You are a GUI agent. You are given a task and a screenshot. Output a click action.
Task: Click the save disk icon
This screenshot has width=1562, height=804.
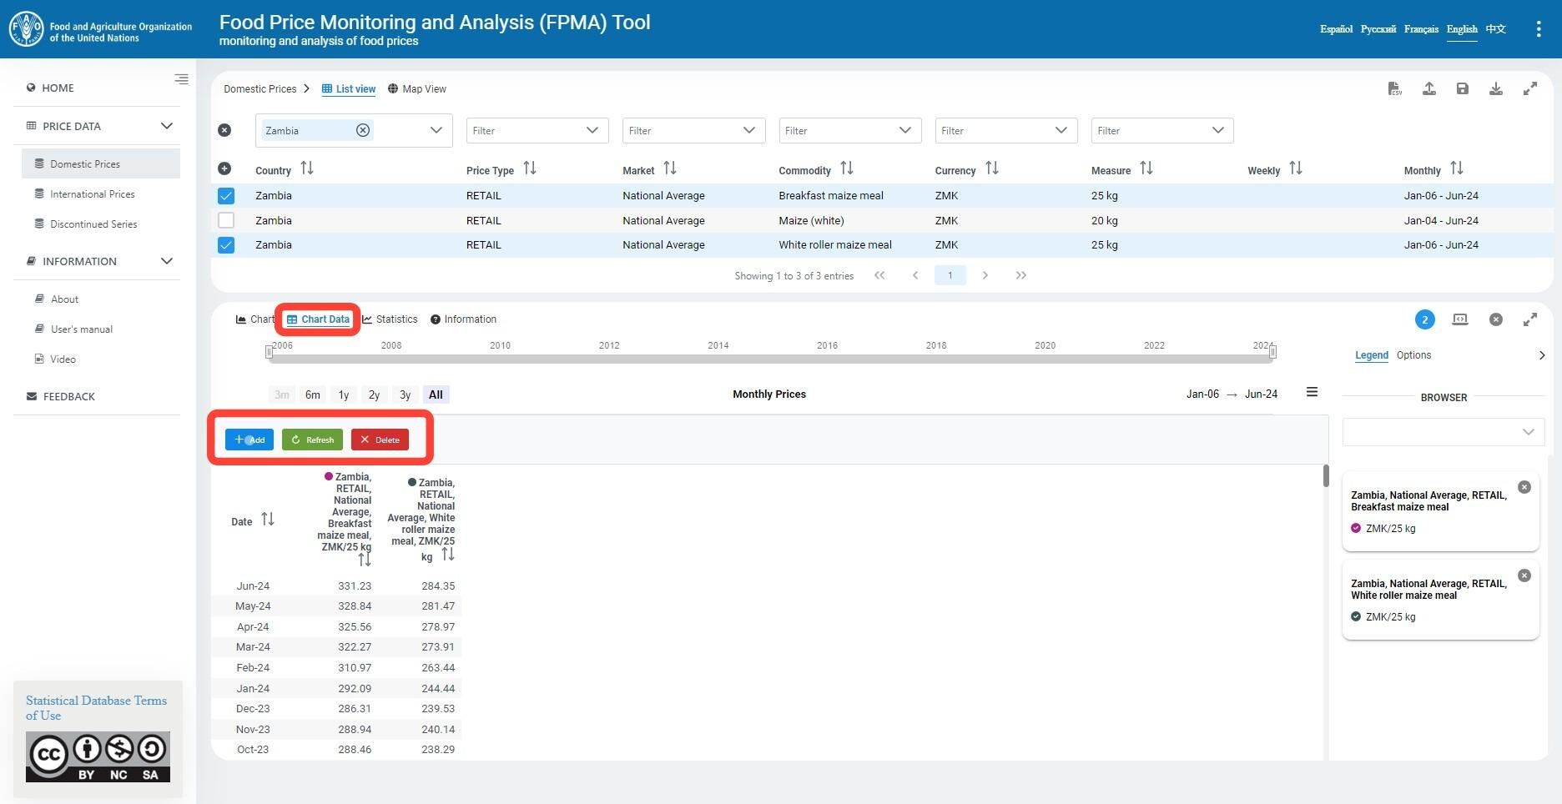(x=1463, y=88)
